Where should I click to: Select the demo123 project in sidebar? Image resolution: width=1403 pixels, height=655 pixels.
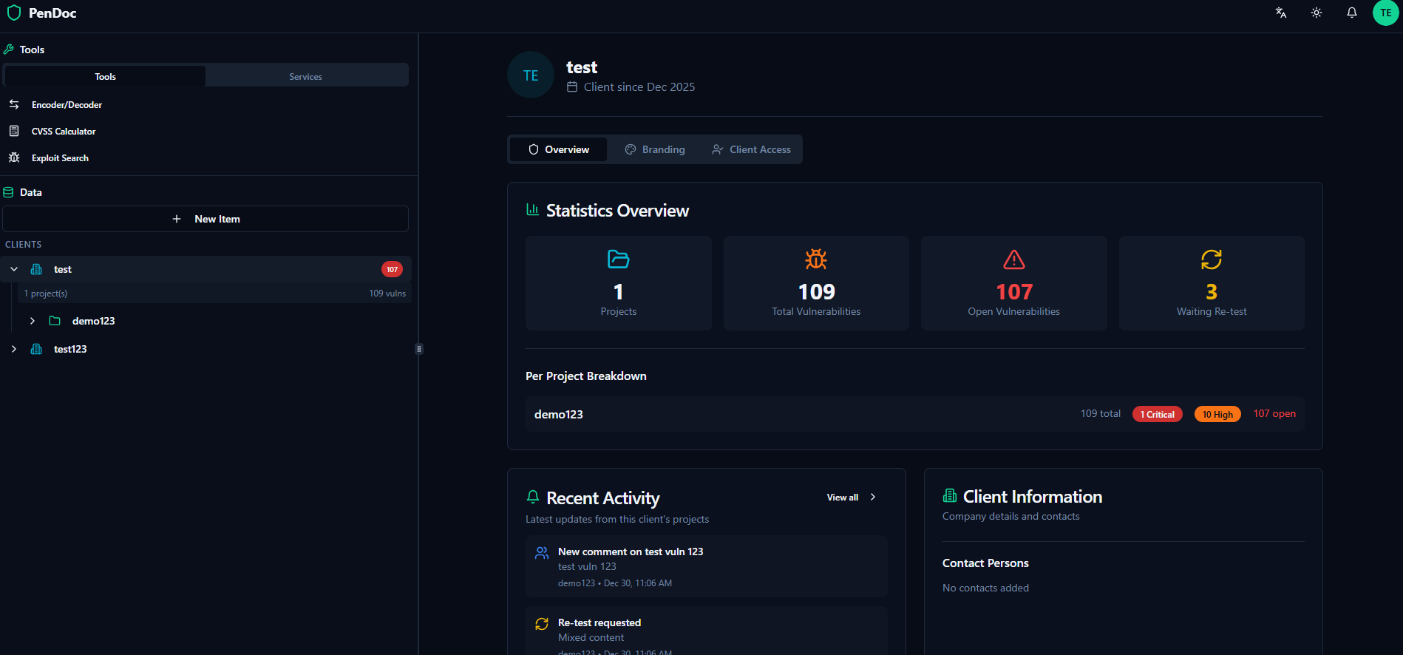point(93,321)
